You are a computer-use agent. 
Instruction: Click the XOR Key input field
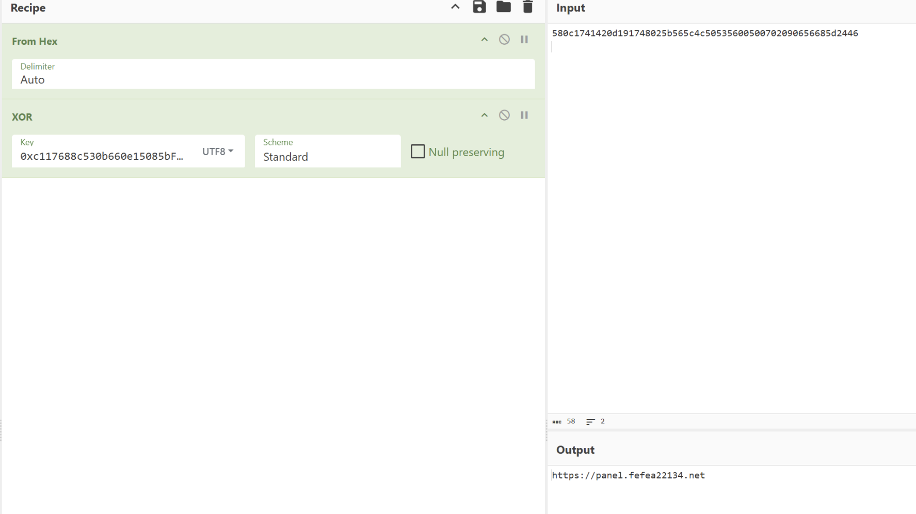click(x=103, y=156)
